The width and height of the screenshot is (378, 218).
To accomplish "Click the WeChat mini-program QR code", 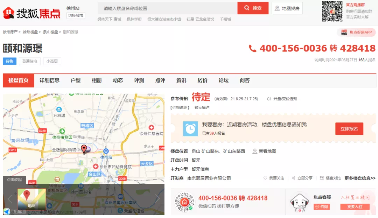I will [x=184, y=202].
